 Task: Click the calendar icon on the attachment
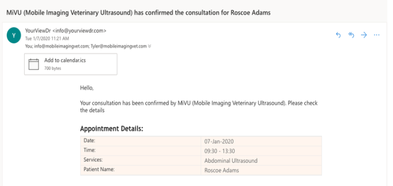pos(33,64)
